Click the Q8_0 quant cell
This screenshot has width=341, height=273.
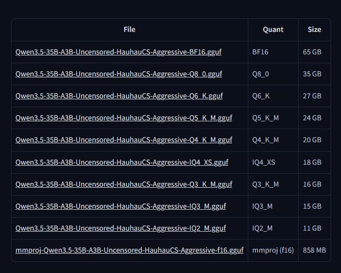tap(260, 74)
